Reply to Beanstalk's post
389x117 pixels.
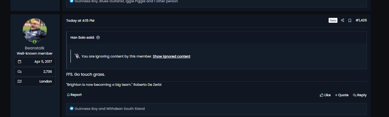click(360, 95)
